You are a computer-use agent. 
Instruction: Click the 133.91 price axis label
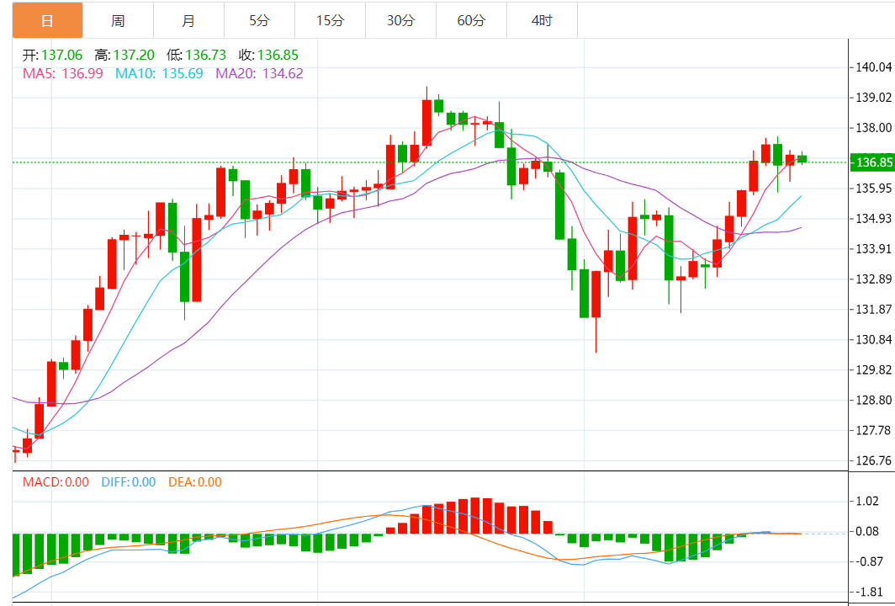874,249
